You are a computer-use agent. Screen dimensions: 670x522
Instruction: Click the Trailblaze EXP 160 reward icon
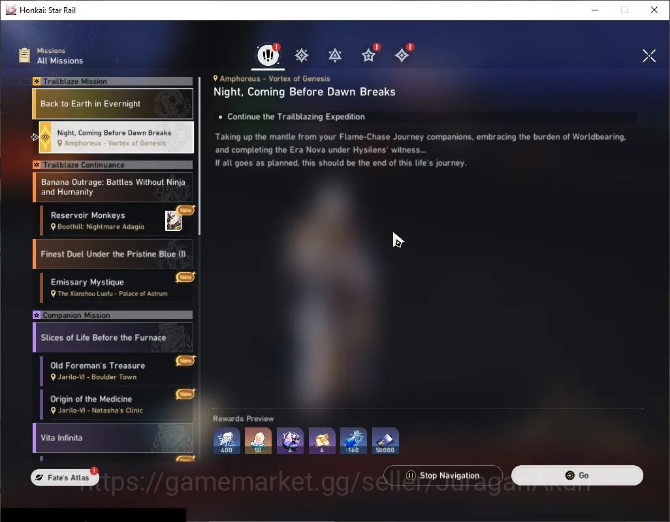click(x=353, y=440)
